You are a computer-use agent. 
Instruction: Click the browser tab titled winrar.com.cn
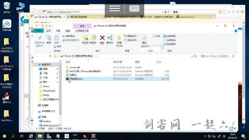pos(194,17)
